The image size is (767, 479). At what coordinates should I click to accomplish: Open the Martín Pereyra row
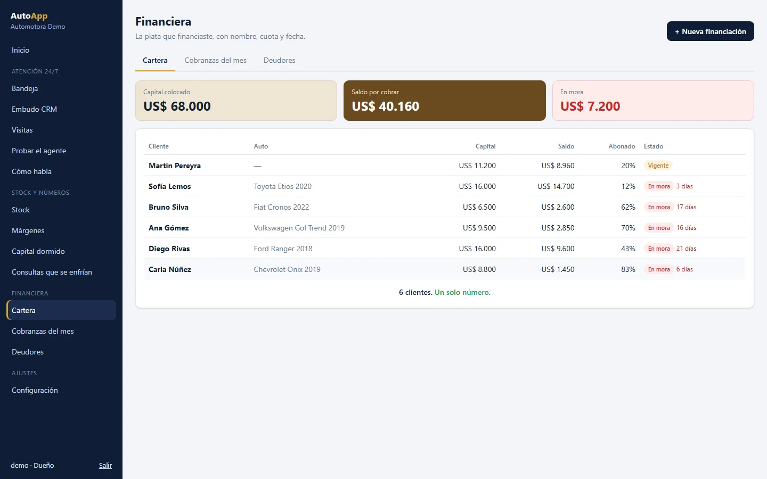(445, 166)
